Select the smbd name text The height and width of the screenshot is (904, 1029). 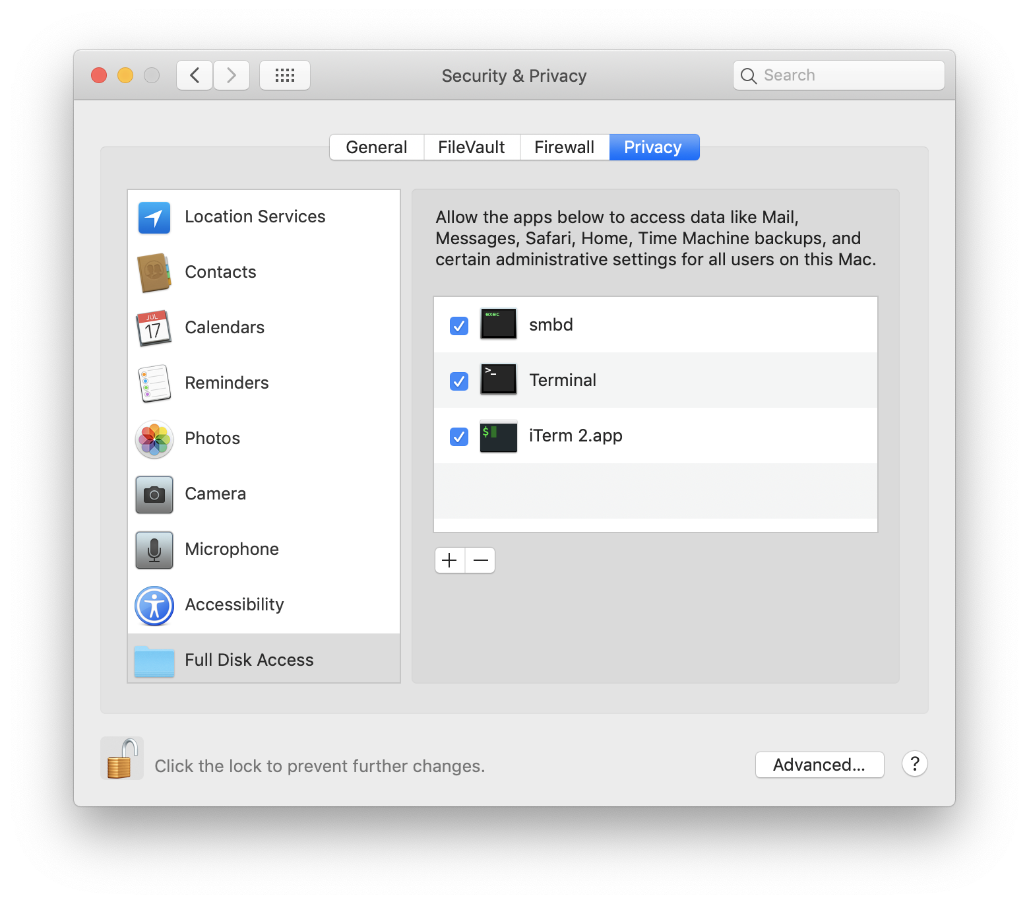(551, 325)
